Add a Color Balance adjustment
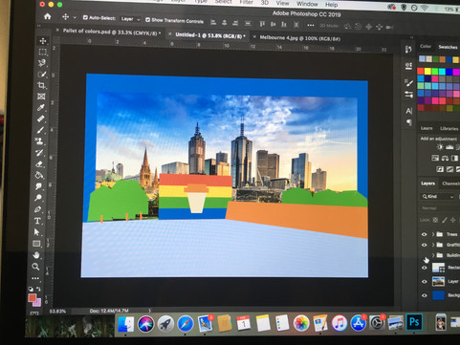The width and height of the screenshot is (460, 345). tap(445, 158)
